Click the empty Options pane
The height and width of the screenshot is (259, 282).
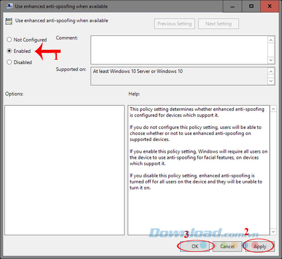pos(64,170)
